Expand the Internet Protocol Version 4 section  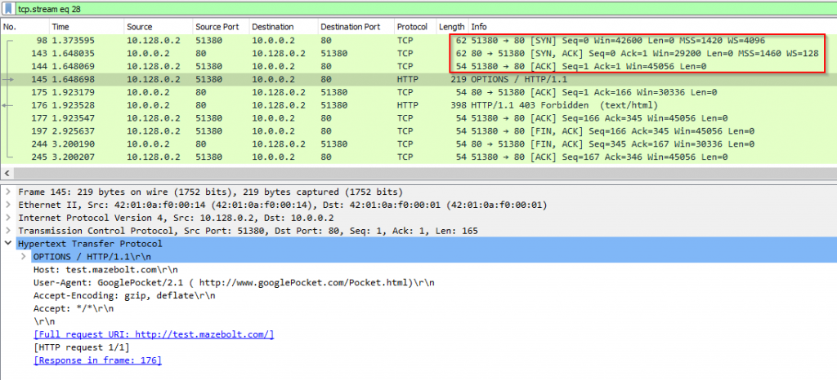click(7, 218)
